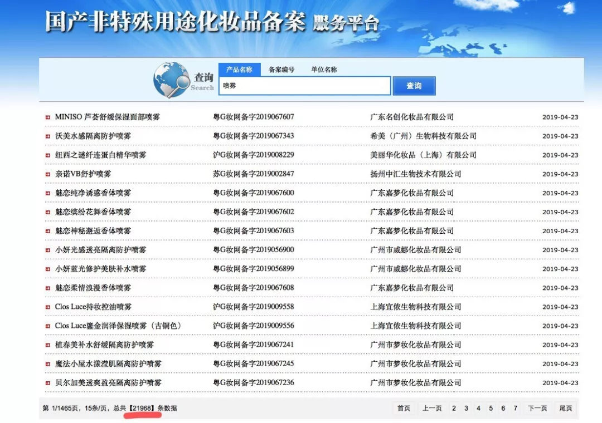Click company 广东名创化妆品有限公司
This screenshot has height=423, width=602.
(412, 117)
